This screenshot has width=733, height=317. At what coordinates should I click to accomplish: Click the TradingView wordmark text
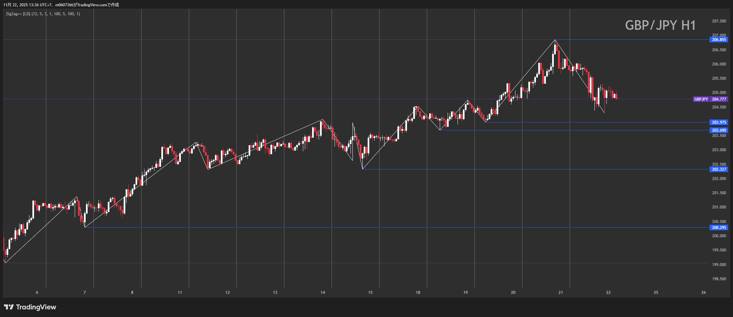(36, 307)
